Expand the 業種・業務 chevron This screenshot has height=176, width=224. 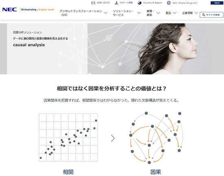[x=158, y=13]
